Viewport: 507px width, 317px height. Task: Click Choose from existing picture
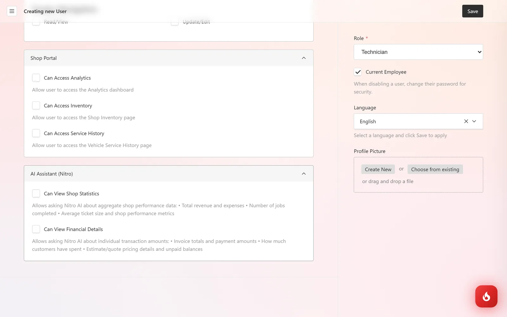click(x=435, y=169)
